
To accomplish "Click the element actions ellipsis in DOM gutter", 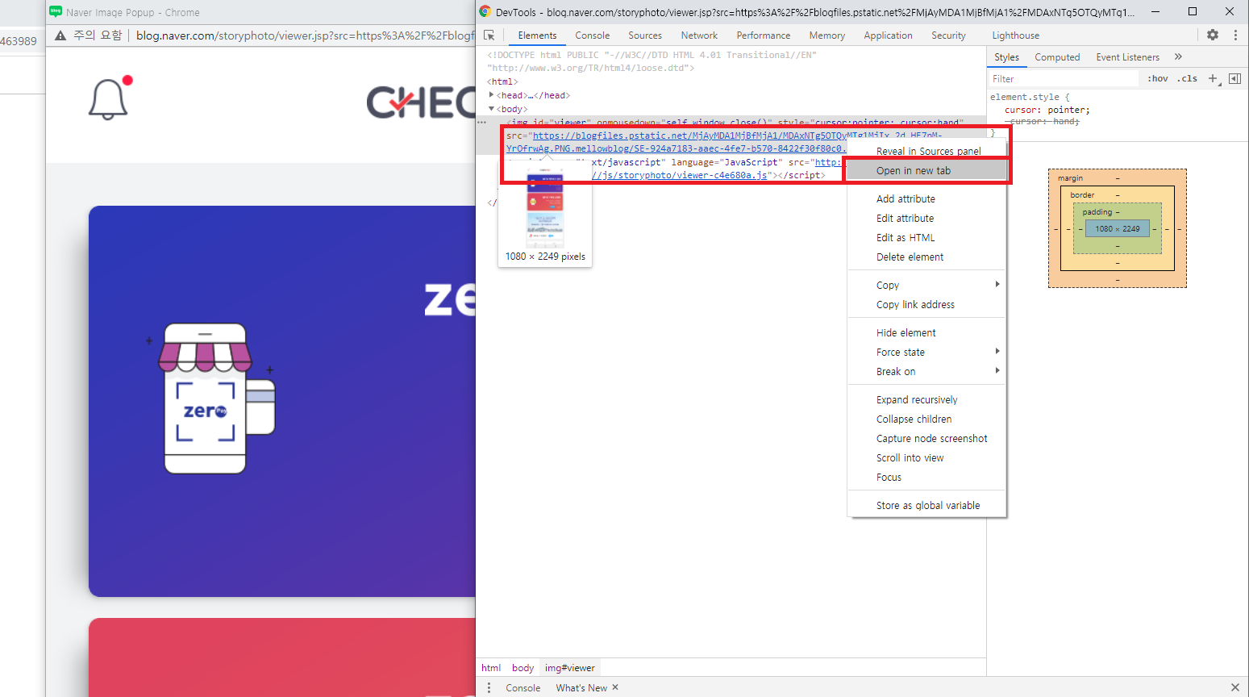I will [481, 123].
